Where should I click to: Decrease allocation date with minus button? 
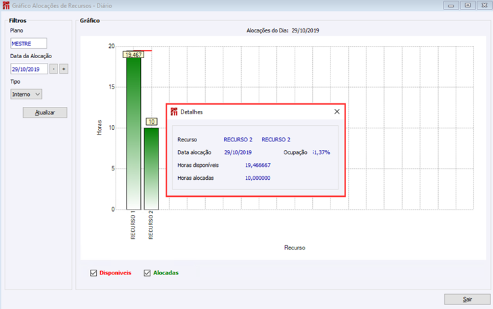coord(53,69)
